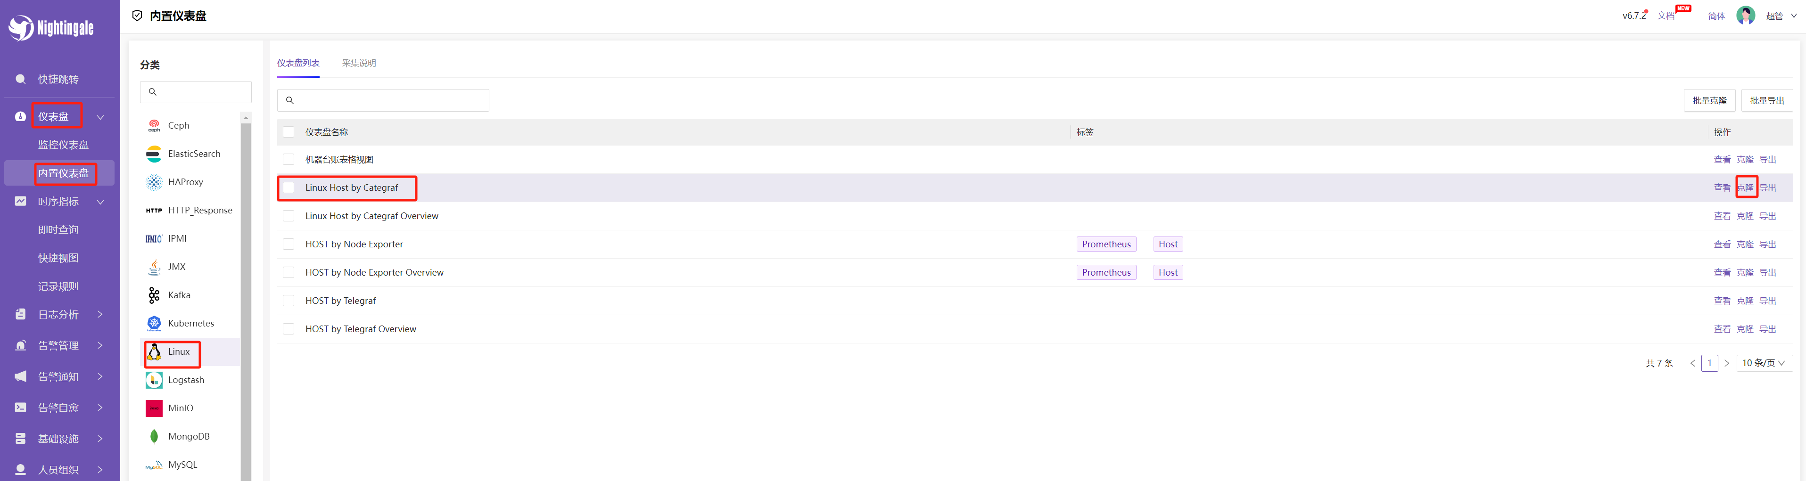
Task: Select the HTTP_Response category icon
Action: tap(154, 210)
